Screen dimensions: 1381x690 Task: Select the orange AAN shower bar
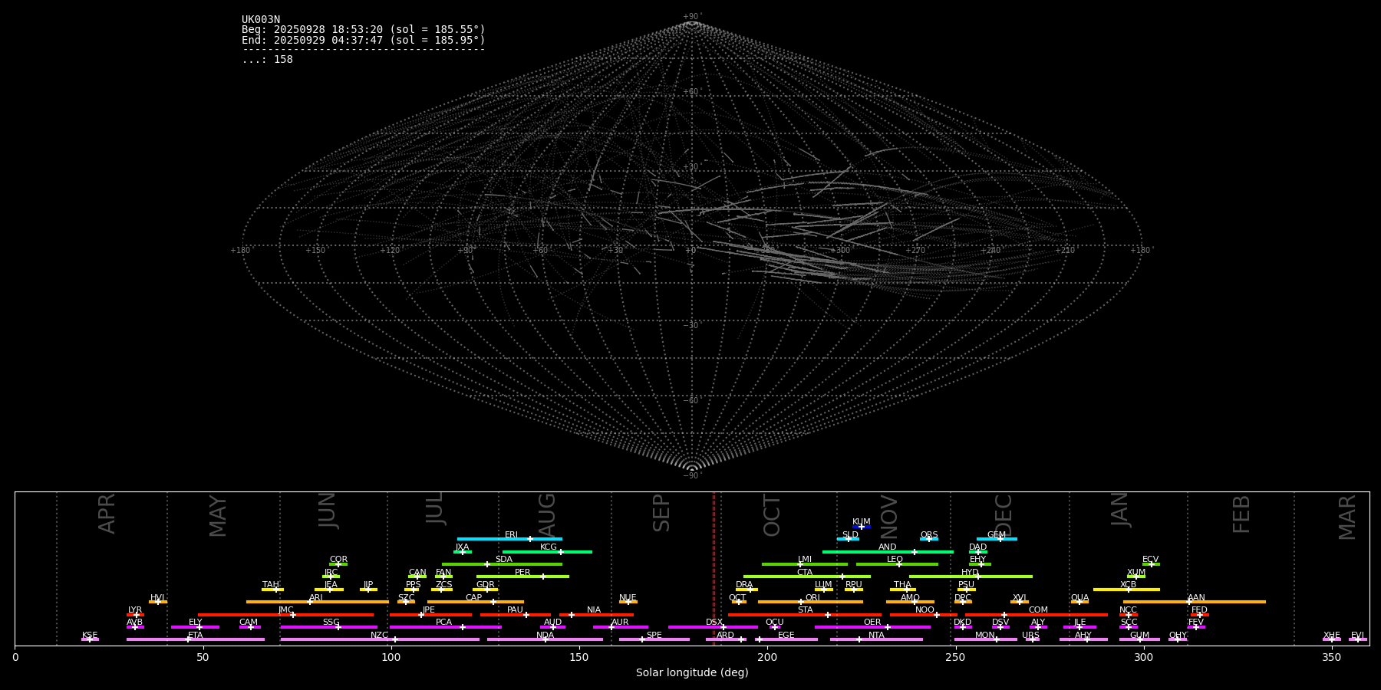pyautogui.click(x=1195, y=602)
